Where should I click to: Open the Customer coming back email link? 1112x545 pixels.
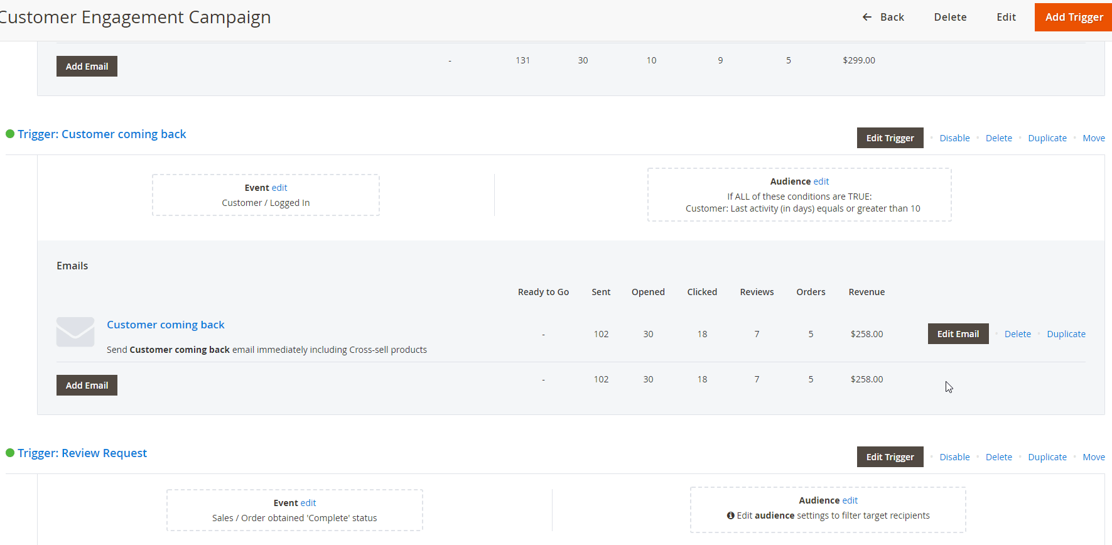165,325
